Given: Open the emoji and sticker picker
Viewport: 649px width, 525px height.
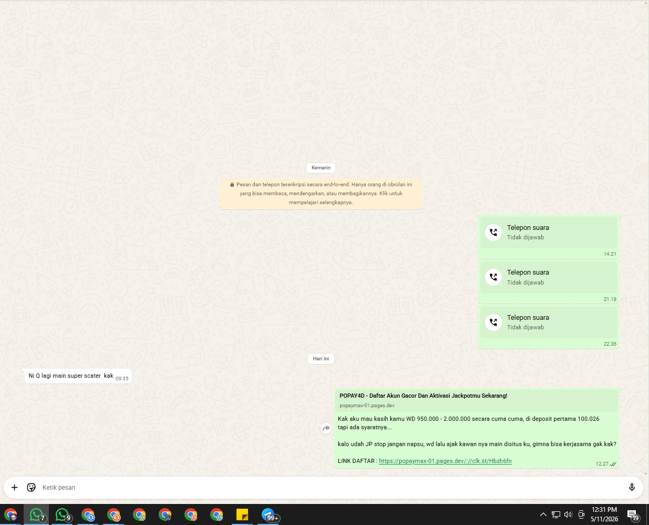Looking at the screenshot, I should 32,488.
